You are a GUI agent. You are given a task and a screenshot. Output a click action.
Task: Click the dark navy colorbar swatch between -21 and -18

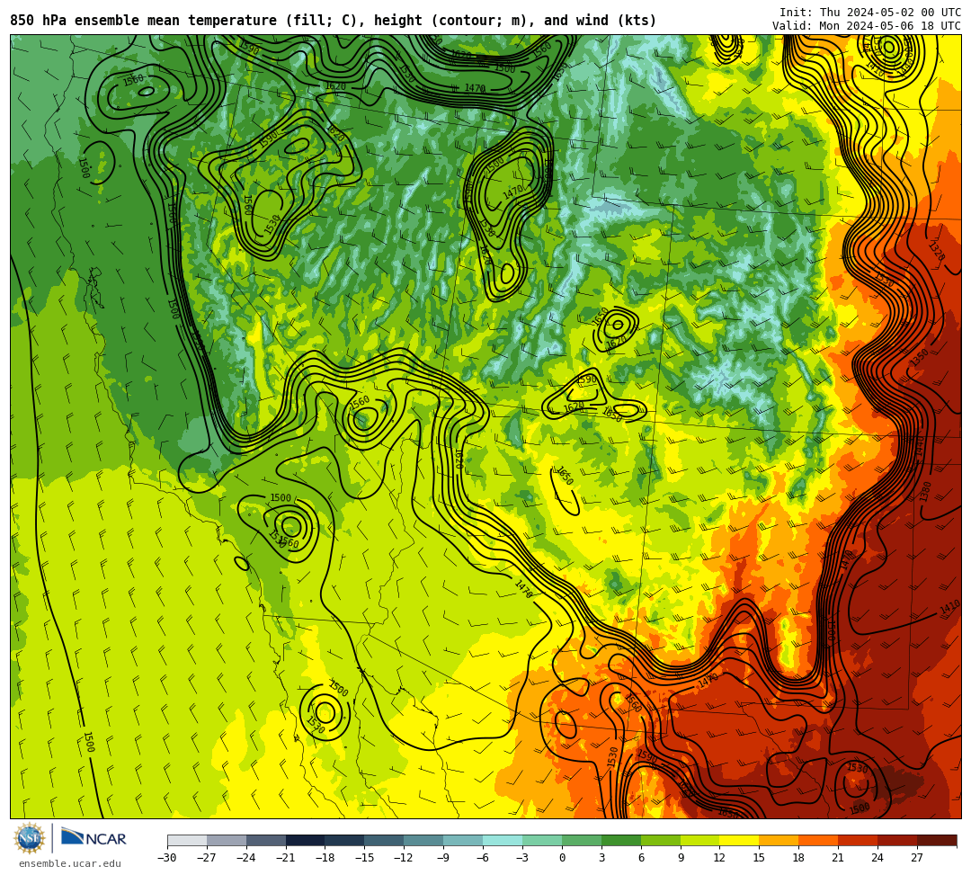coord(306,840)
